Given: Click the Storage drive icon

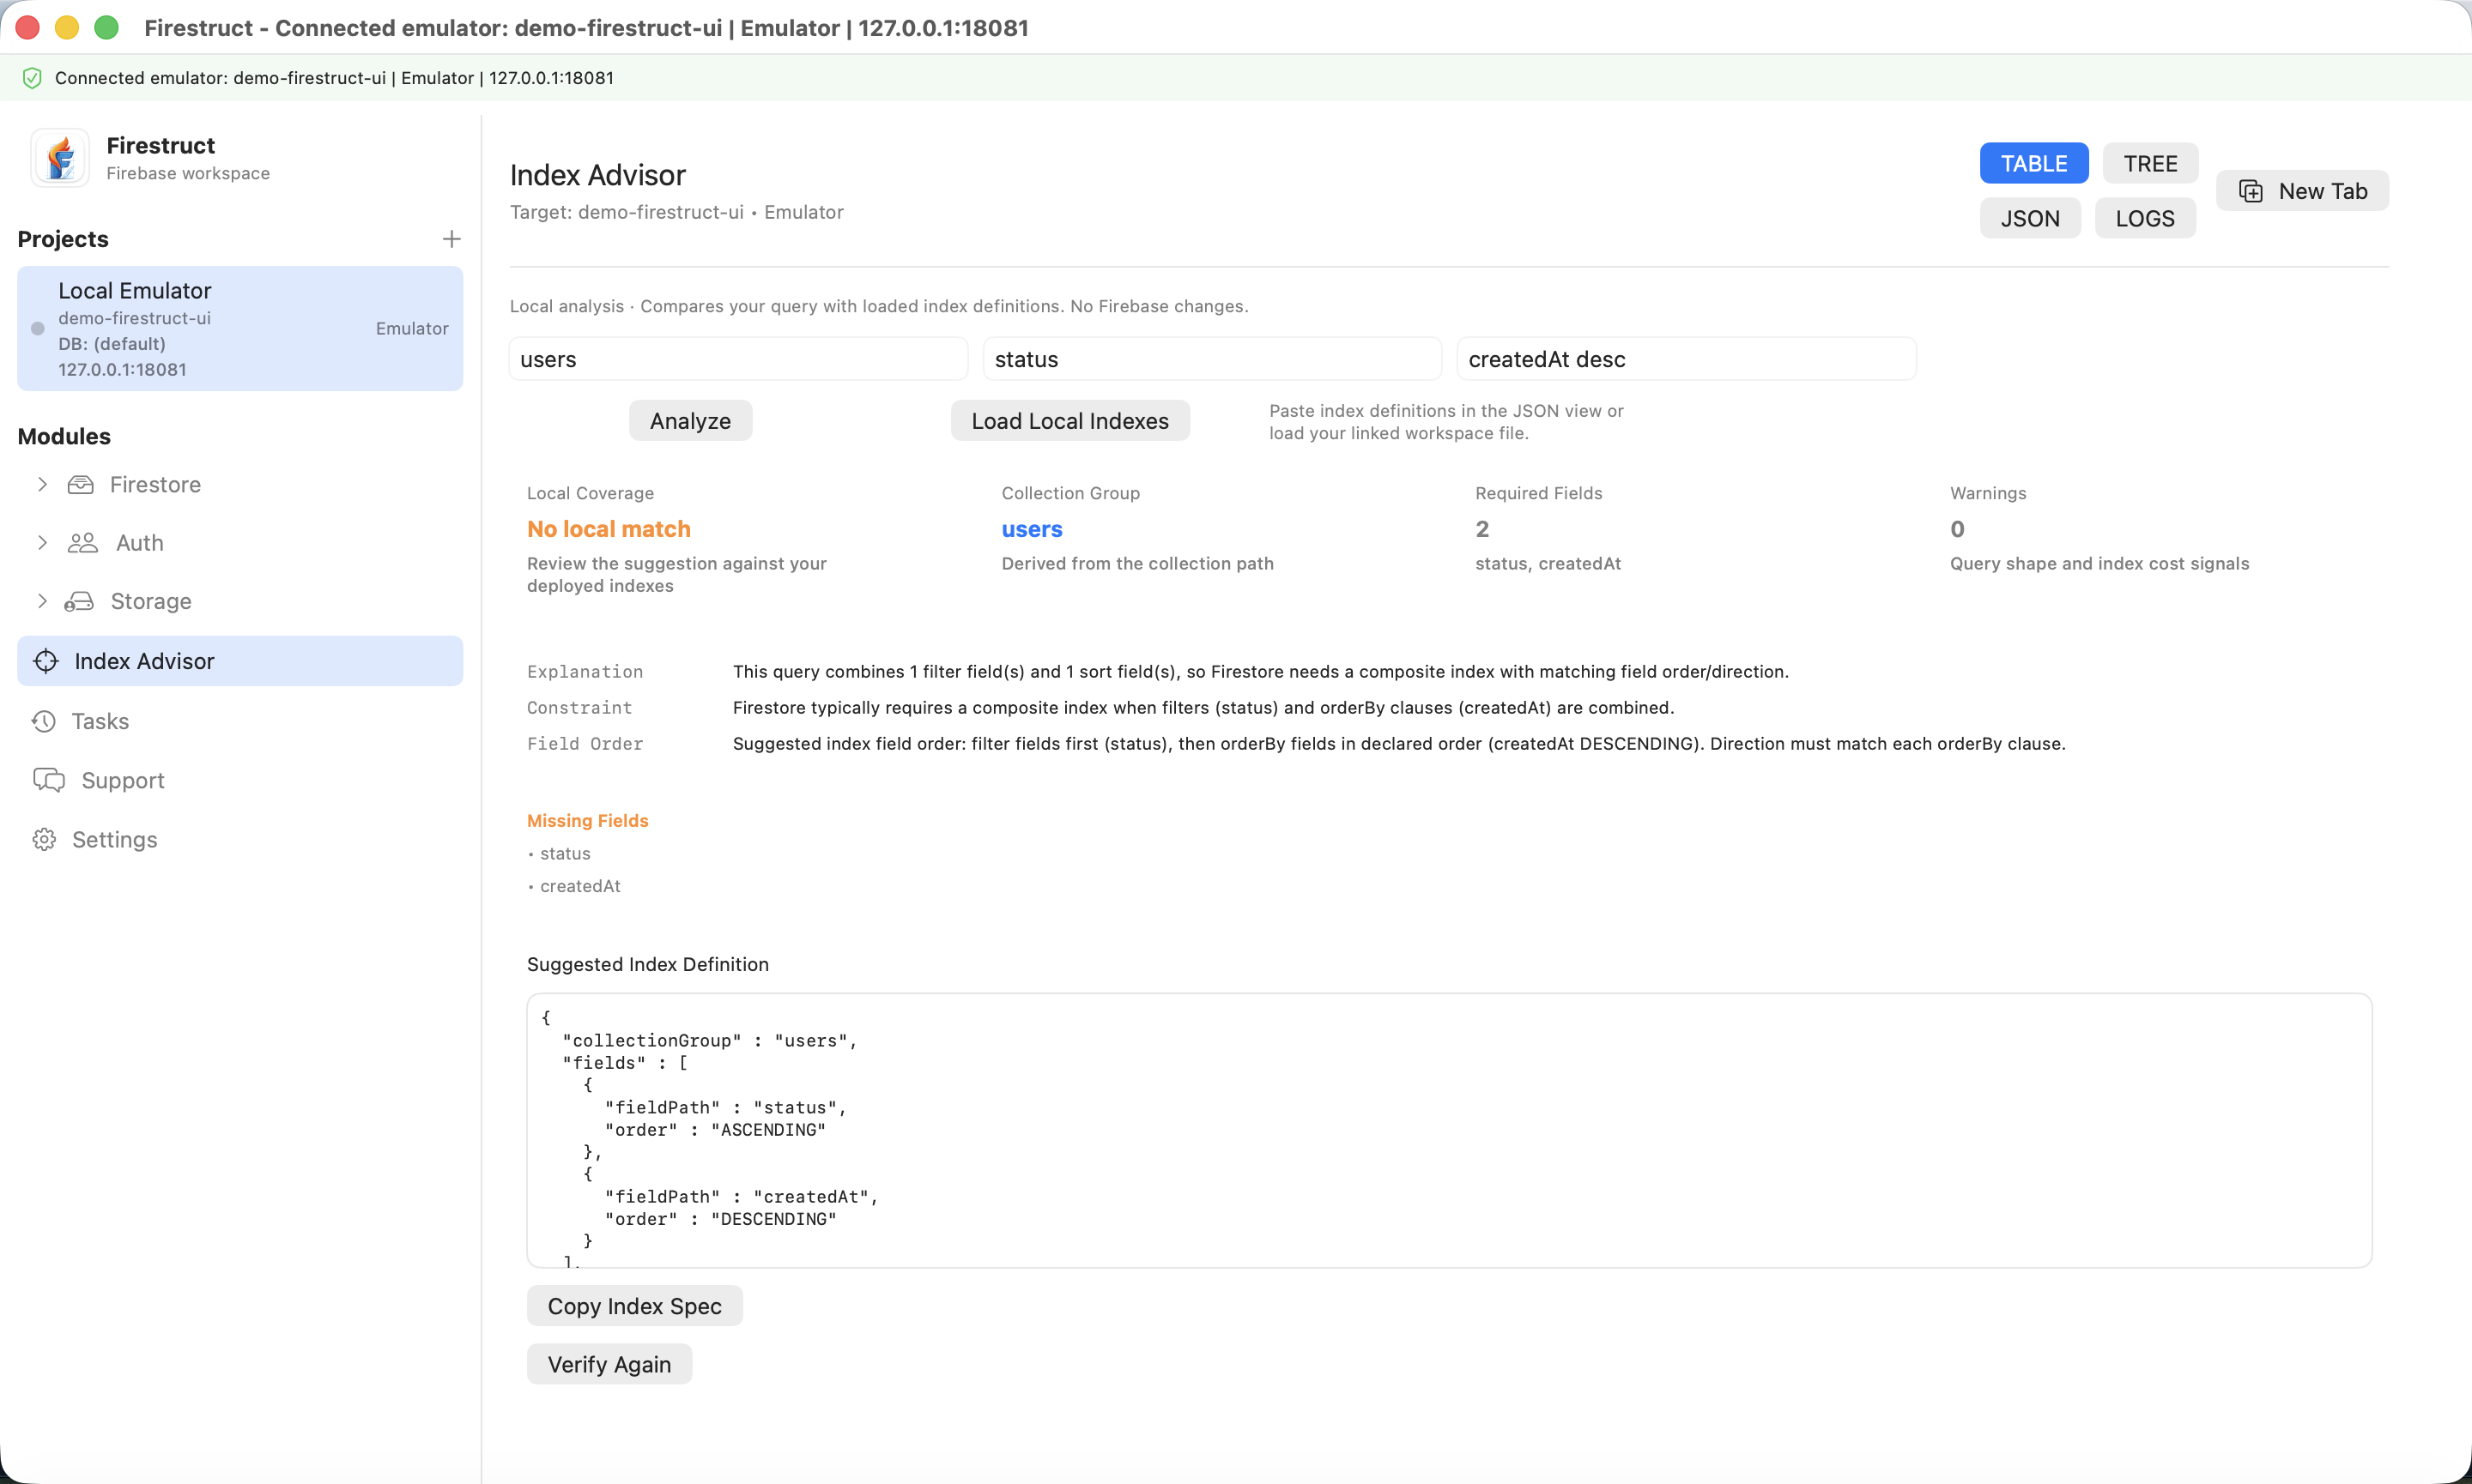Looking at the screenshot, I should [79, 602].
